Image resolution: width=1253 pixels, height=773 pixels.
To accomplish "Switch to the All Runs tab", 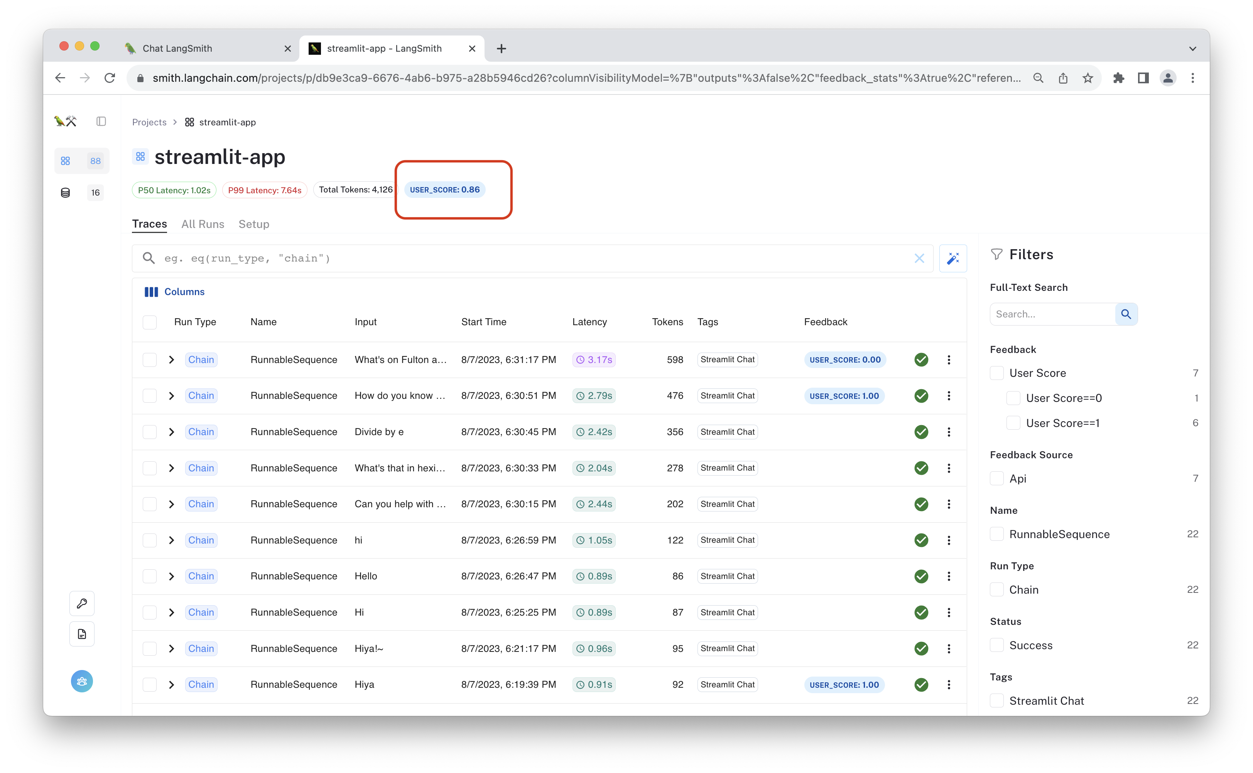I will (x=203, y=224).
